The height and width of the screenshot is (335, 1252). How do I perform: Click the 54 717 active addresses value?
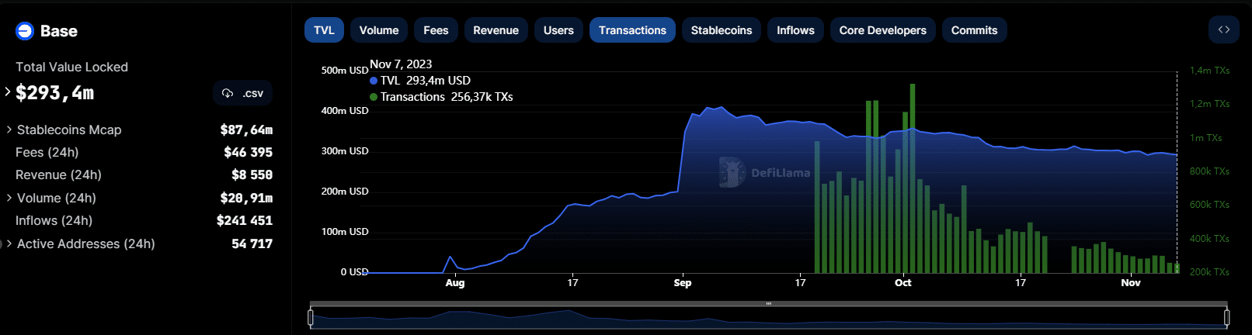click(x=252, y=243)
